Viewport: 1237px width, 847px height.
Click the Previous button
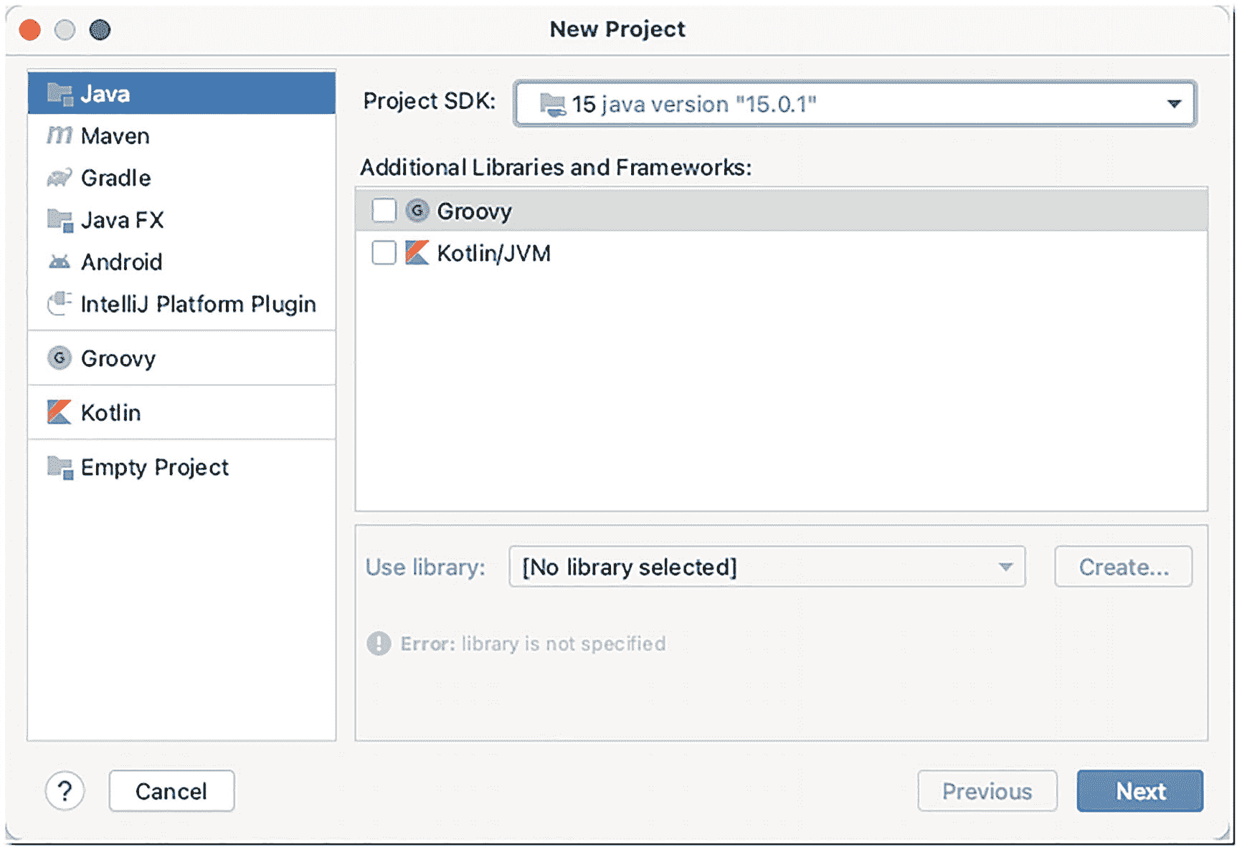[x=987, y=791]
